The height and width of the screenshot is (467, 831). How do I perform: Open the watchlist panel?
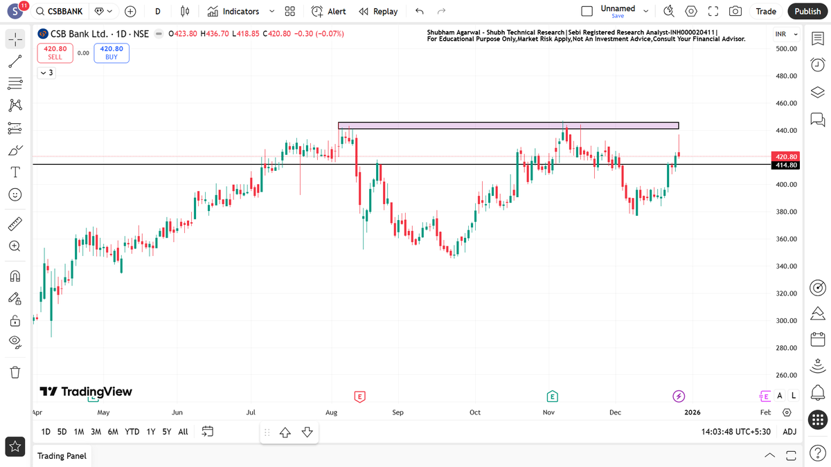817,39
